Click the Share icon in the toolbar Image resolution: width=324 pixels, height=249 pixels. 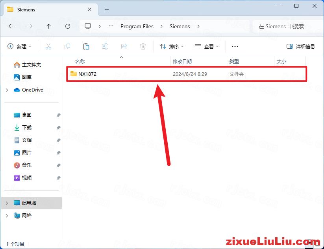coord(124,46)
